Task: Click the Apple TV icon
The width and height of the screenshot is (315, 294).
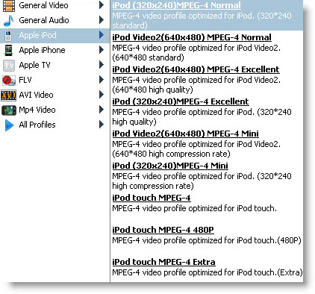Action: coord(9,66)
